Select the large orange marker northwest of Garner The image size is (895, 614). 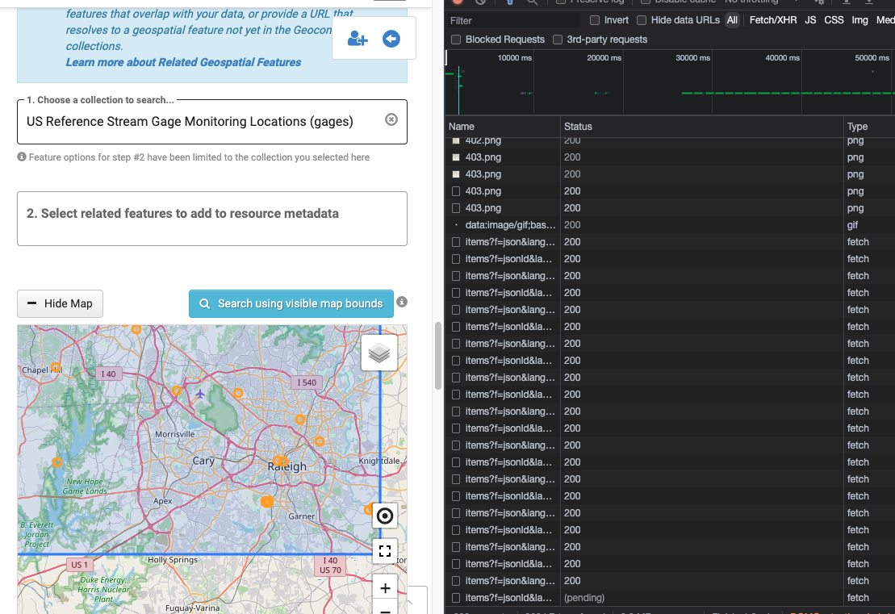tap(266, 502)
